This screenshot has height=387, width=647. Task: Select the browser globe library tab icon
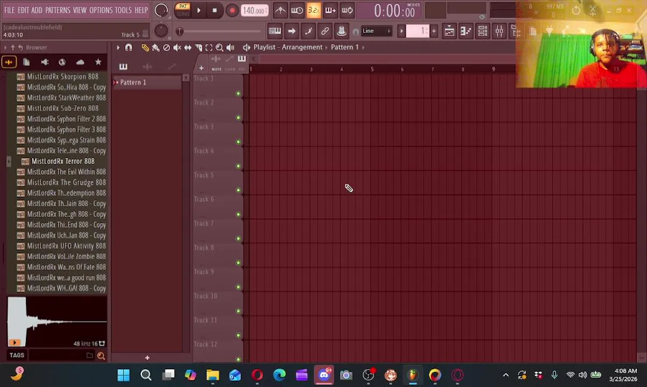(x=62, y=62)
